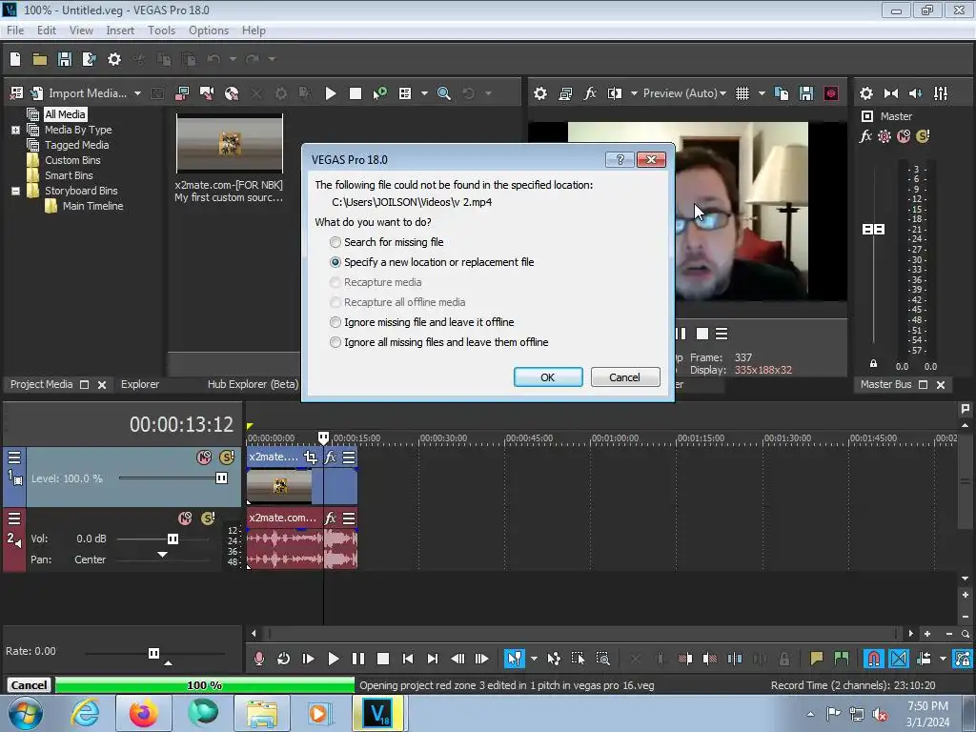Select Ignore all missing files option

438,342
